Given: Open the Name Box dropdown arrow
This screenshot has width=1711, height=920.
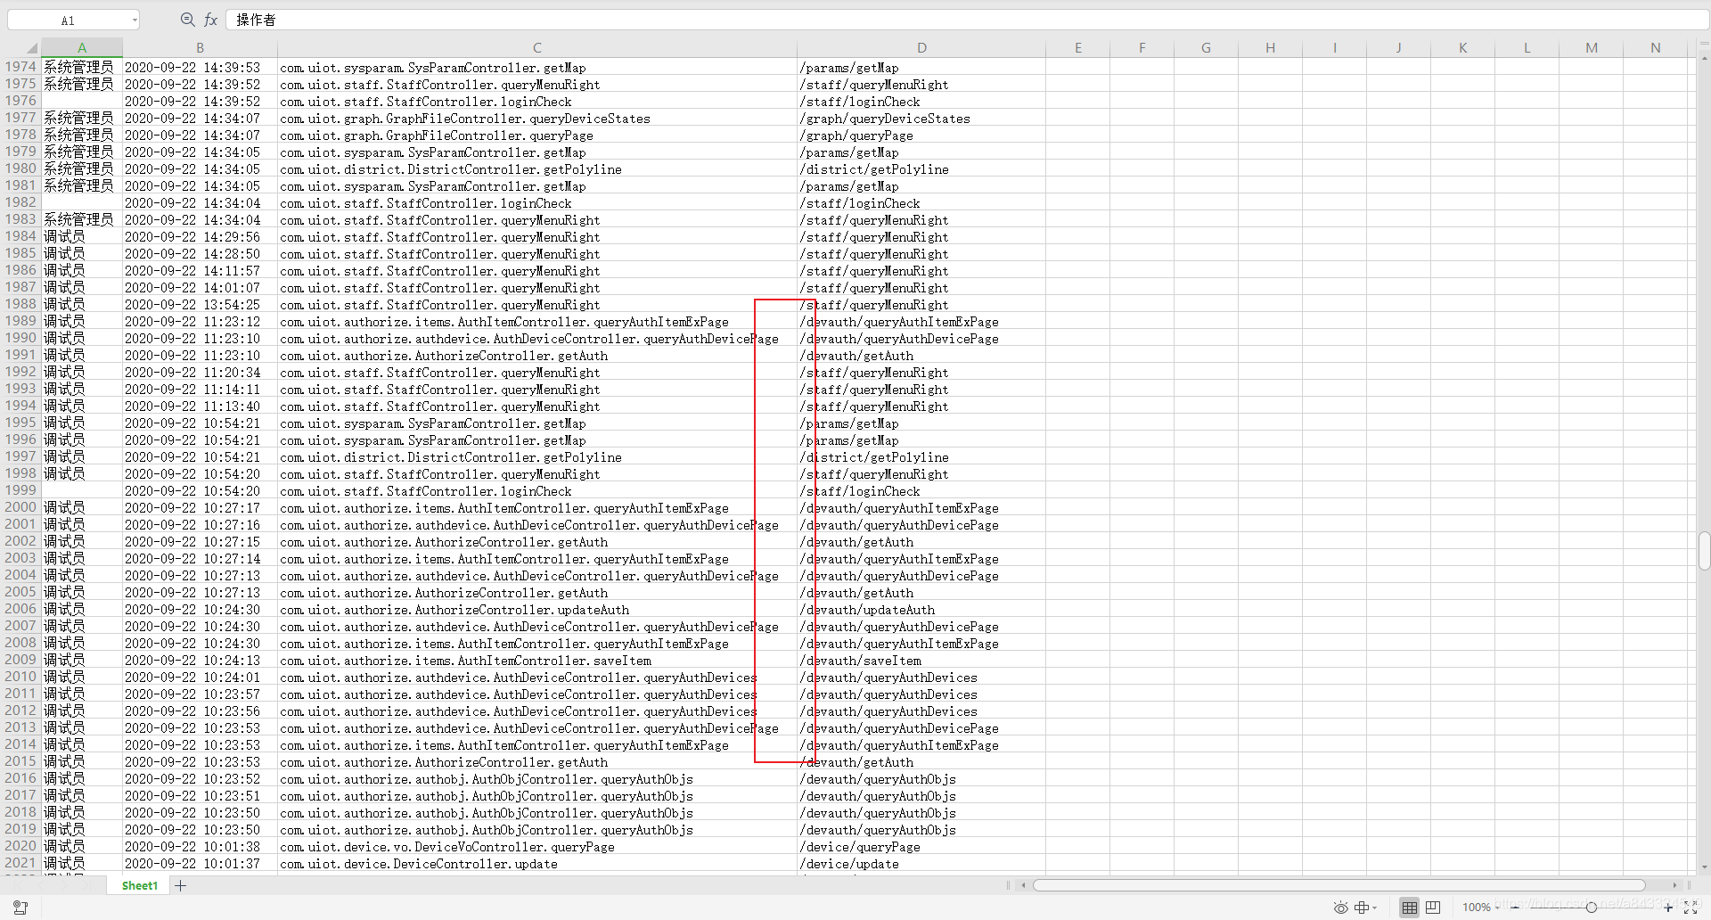Looking at the screenshot, I should [135, 20].
